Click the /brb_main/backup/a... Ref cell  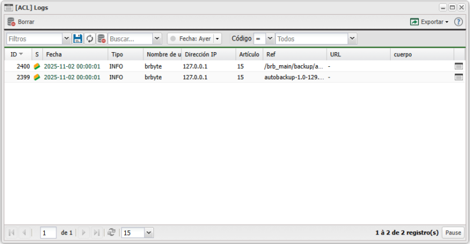294,66
